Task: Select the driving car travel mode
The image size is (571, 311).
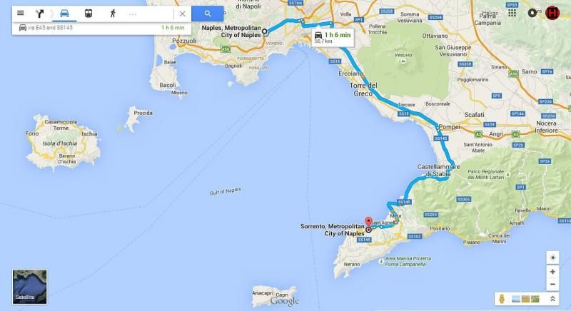Action: click(64, 14)
